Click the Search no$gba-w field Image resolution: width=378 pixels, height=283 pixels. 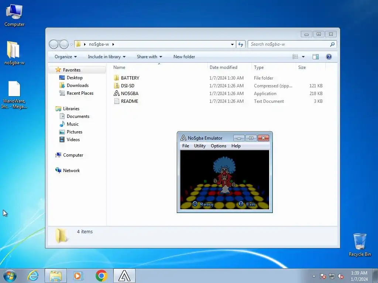coord(289,44)
